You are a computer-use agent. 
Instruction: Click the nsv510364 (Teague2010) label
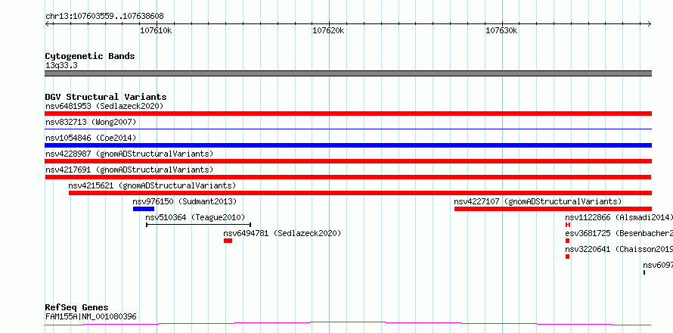195,217
